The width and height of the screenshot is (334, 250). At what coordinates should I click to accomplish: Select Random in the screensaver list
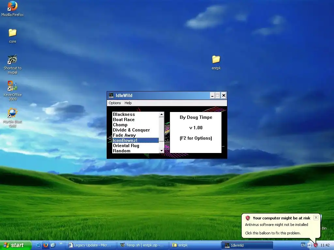[135, 151]
